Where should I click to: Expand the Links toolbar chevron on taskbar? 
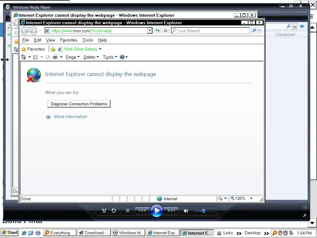239,233
